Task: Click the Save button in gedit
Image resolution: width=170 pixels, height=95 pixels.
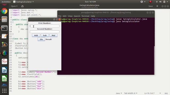Action: 151,6
